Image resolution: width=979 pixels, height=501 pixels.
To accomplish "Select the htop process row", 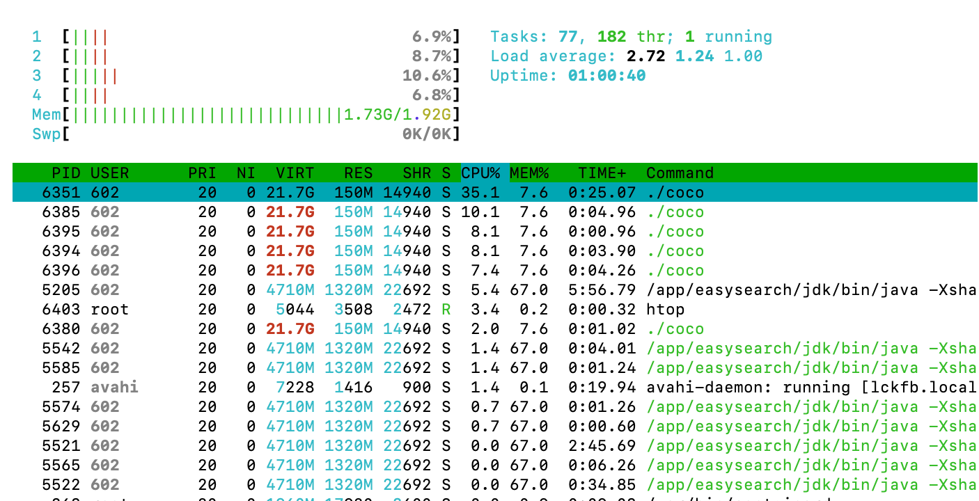I will point(495,309).
